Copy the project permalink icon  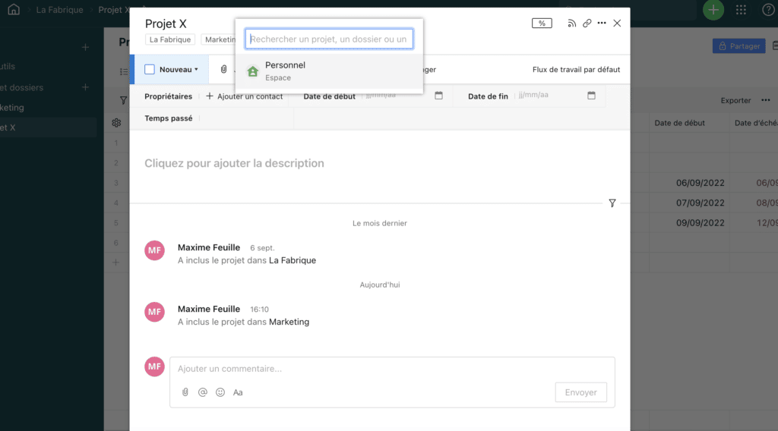tap(587, 24)
